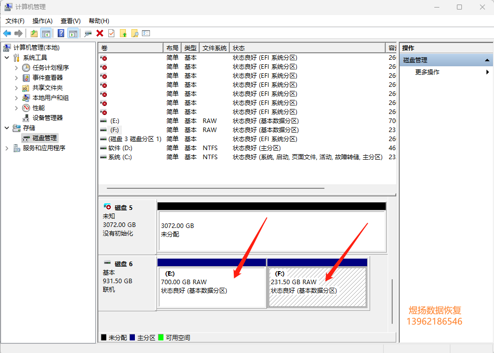Click the folder with green arrow icon
Screen dimensions: 494x353
click(x=123, y=33)
